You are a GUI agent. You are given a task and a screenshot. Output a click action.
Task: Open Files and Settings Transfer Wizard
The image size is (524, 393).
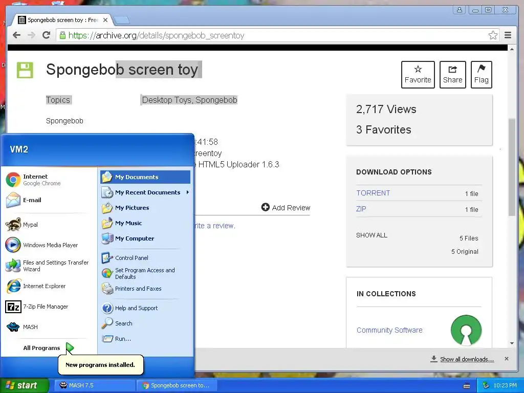coord(47,266)
